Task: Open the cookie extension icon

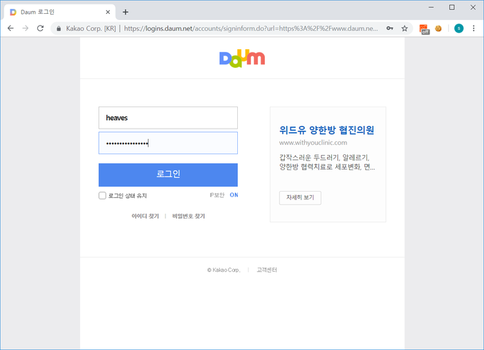Action: coord(438,28)
